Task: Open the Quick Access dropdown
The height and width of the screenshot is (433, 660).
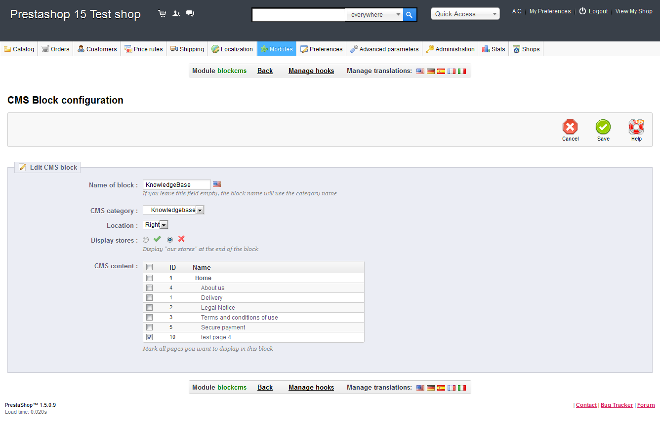Action: pyautogui.click(x=465, y=14)
